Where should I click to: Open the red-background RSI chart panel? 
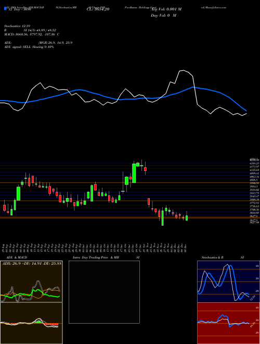coord(228,323)
